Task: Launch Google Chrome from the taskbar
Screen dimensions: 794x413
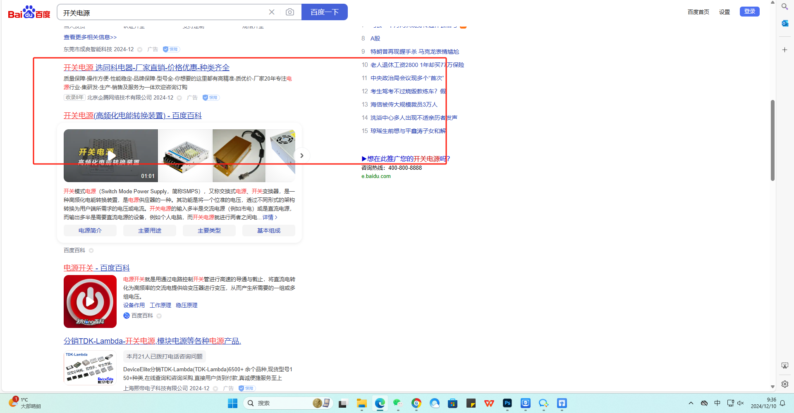Action: coord(416,403)
